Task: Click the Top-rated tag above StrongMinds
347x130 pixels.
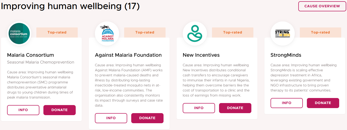Action: (x=321, y=32)
